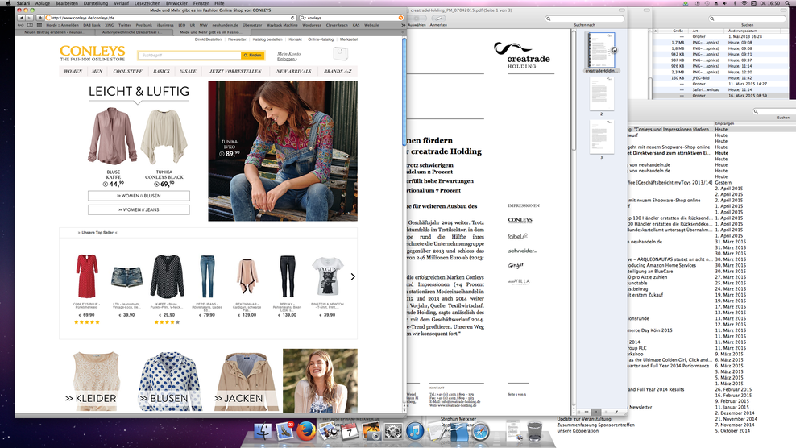The width and height of the screenshot is (796, 448).
Task: Clear the Safari search field
Action: 400,17
